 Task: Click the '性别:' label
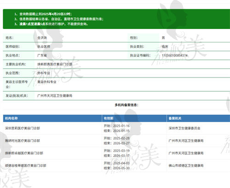pos(134,38)
